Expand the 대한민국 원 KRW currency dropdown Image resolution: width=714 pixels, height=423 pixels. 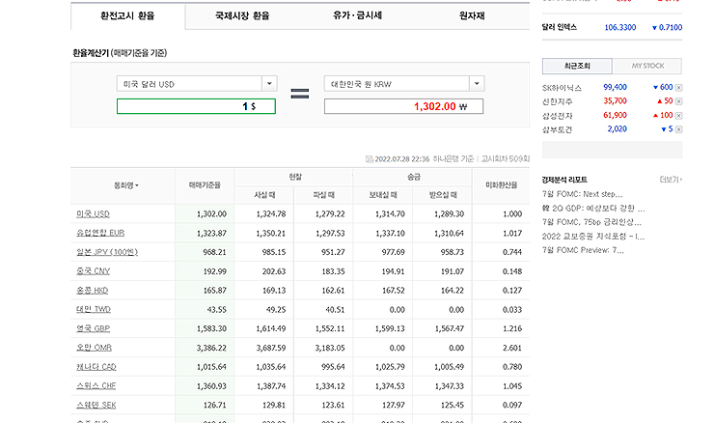477,83
